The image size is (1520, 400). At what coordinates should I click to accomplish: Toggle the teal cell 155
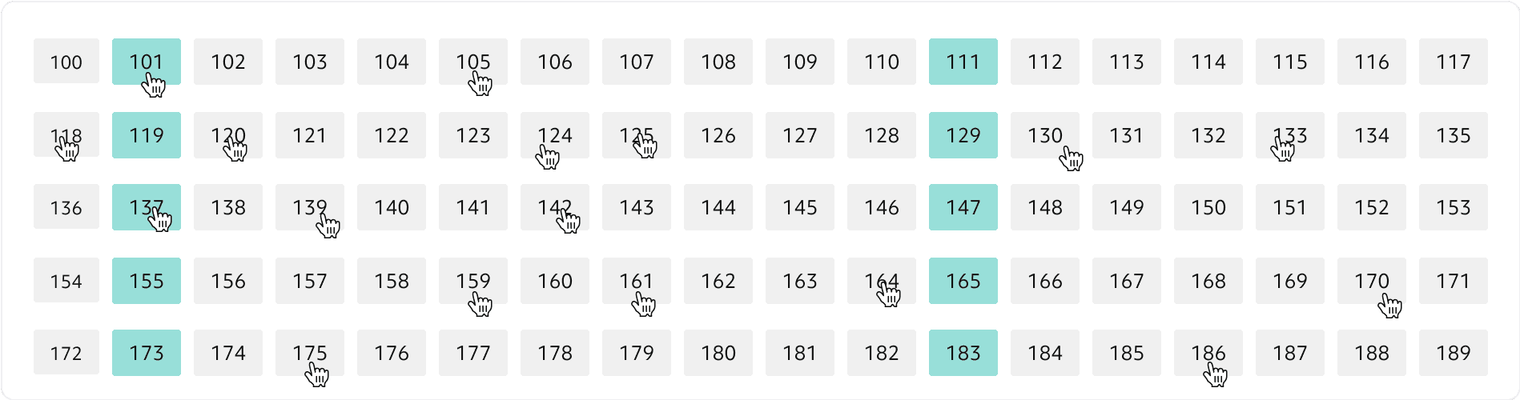(x=146, y=281)
